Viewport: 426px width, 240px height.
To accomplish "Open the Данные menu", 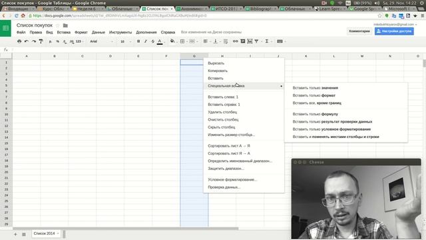I will pyautogui.click(x=99, y=32).
